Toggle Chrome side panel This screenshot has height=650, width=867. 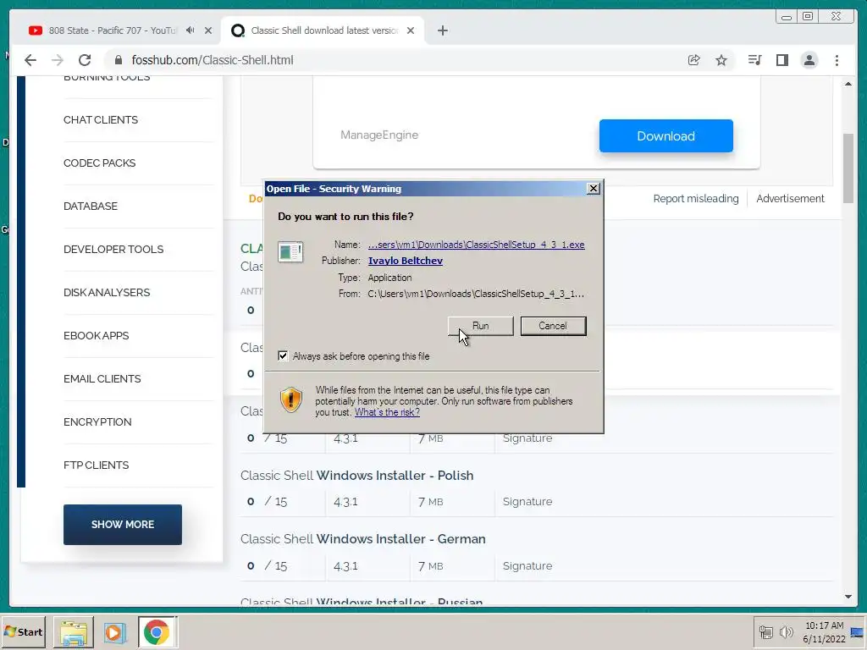click(781, 60)
